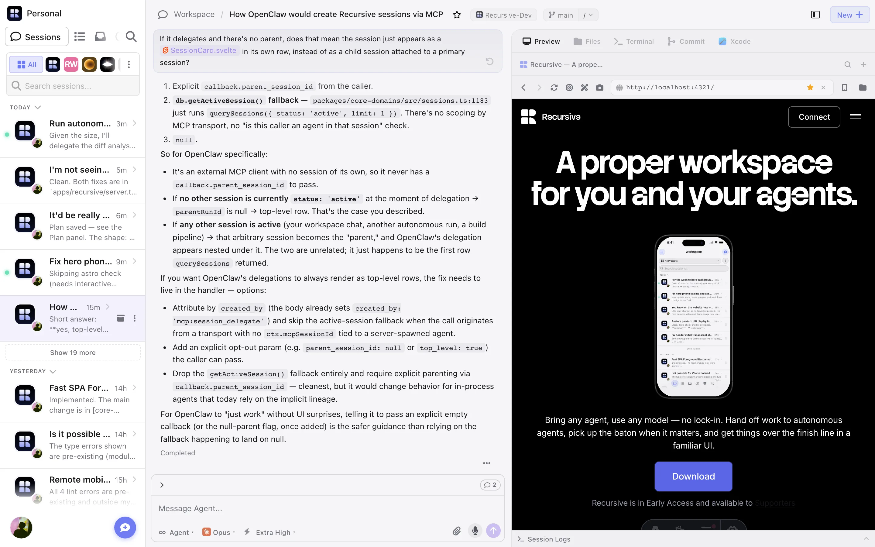
Task: Click the search magnifier in sidebar header
Action: click(x=131, y=36)
